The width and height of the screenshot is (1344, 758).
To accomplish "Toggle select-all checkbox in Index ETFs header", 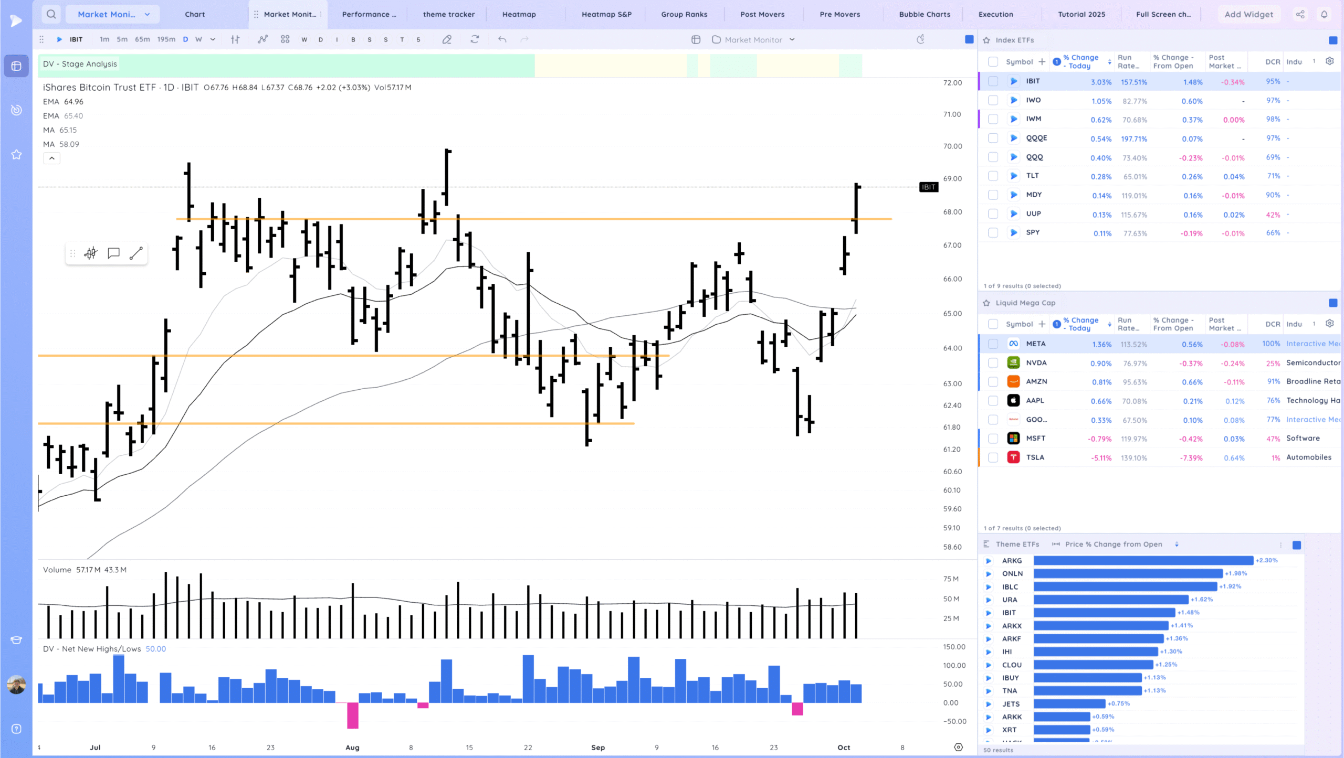I will pos(993,62).
